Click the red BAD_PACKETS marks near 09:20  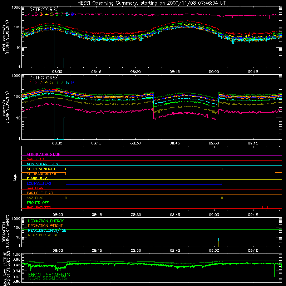click(265, 207)
